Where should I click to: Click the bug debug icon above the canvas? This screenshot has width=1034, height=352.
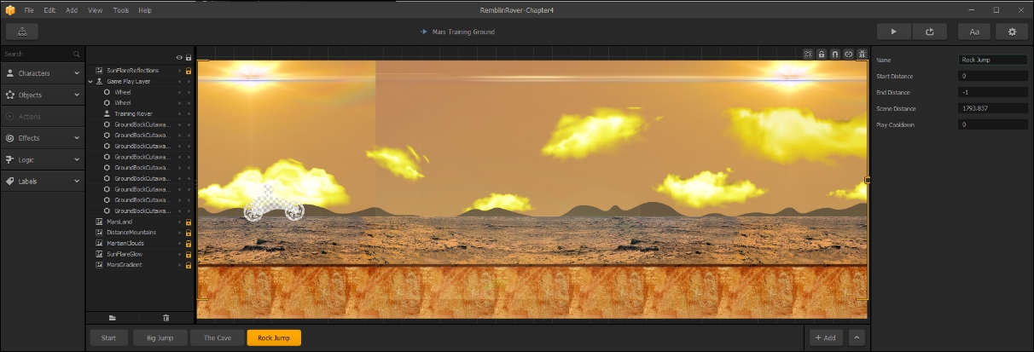tap(862, 53)
